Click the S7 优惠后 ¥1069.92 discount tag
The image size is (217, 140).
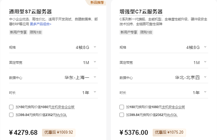pos(59,132)
